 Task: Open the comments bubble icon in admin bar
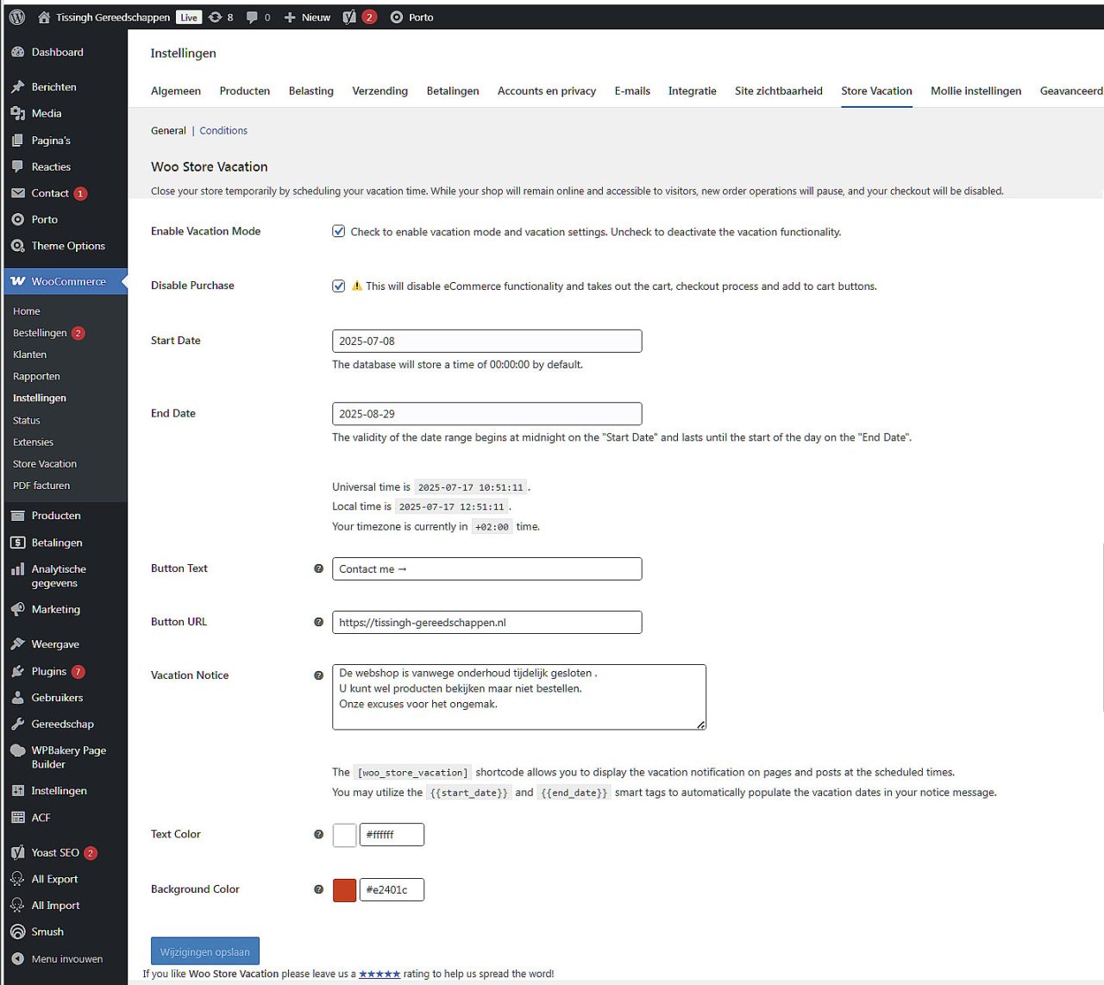252,17
